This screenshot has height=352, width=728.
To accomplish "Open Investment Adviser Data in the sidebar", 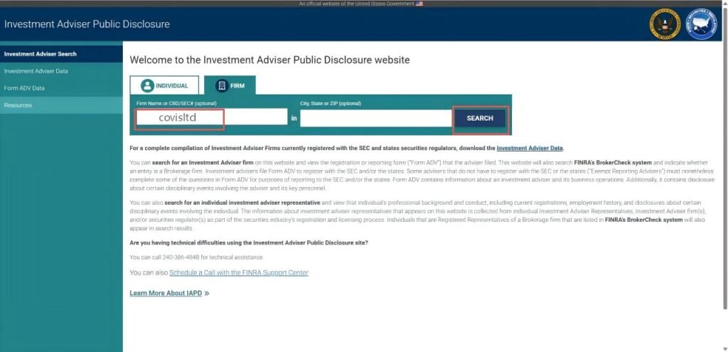I will (36, 71).
